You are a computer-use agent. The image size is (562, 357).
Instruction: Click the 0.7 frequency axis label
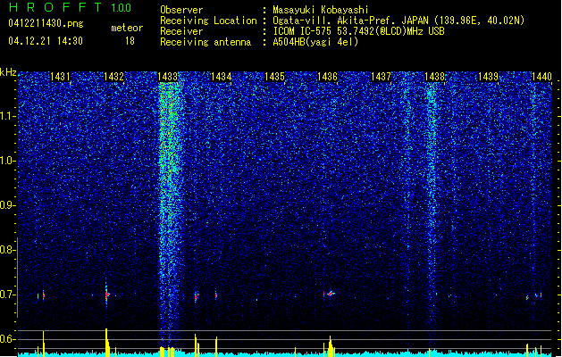(7, 295)
